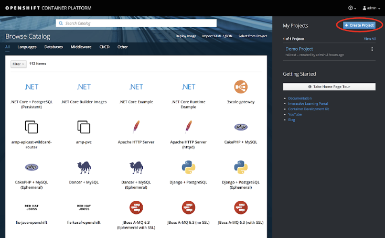Image resolution: width=385 pixels, height=238 pixels.
Task: Select Django + PostgreSQL python icon
Action: pyautogui.click(x=189, y=167)
